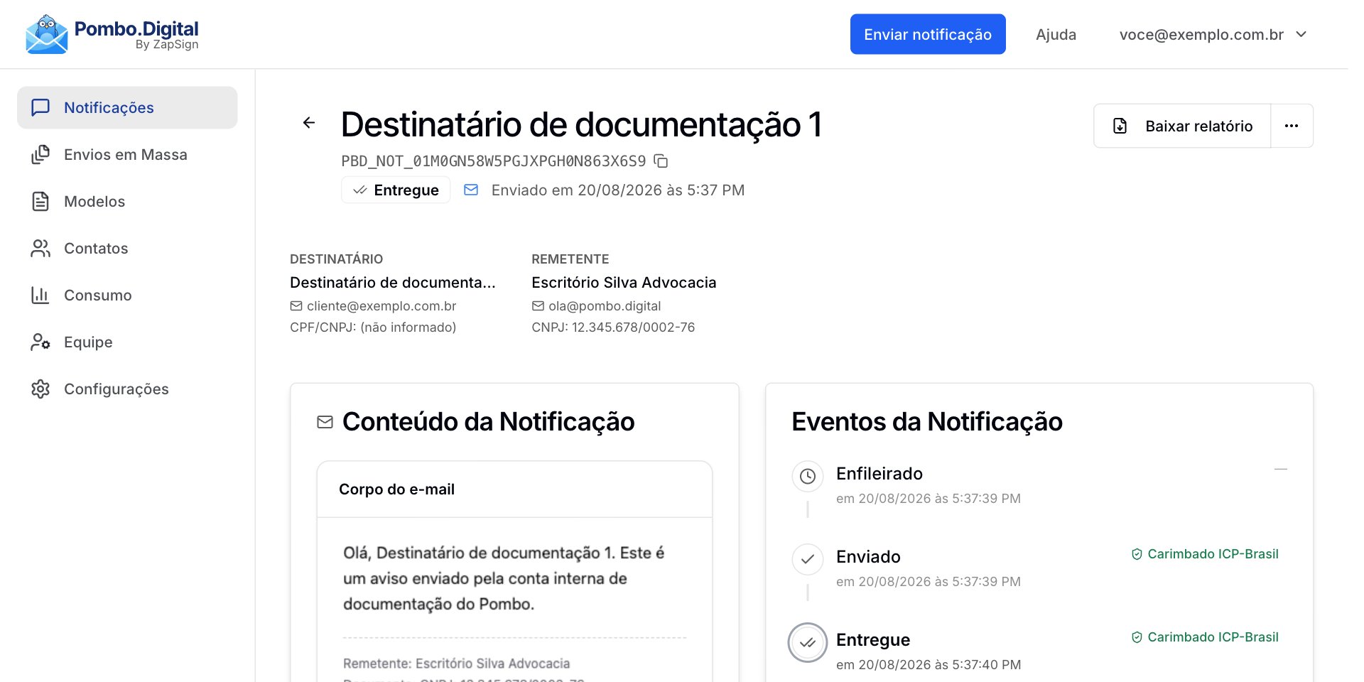
Task: Click the shield icon on Enviado's Carimbado ICP-Brasil
Action: click(1137, 554)
